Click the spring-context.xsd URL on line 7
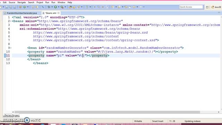 94,40
